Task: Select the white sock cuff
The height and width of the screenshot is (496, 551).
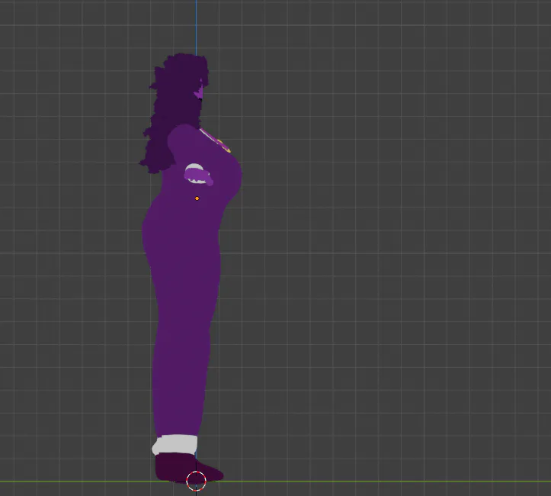Action: 175,445
